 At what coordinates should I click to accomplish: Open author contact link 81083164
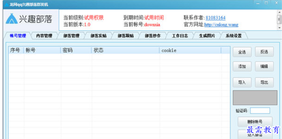(216, 18)
